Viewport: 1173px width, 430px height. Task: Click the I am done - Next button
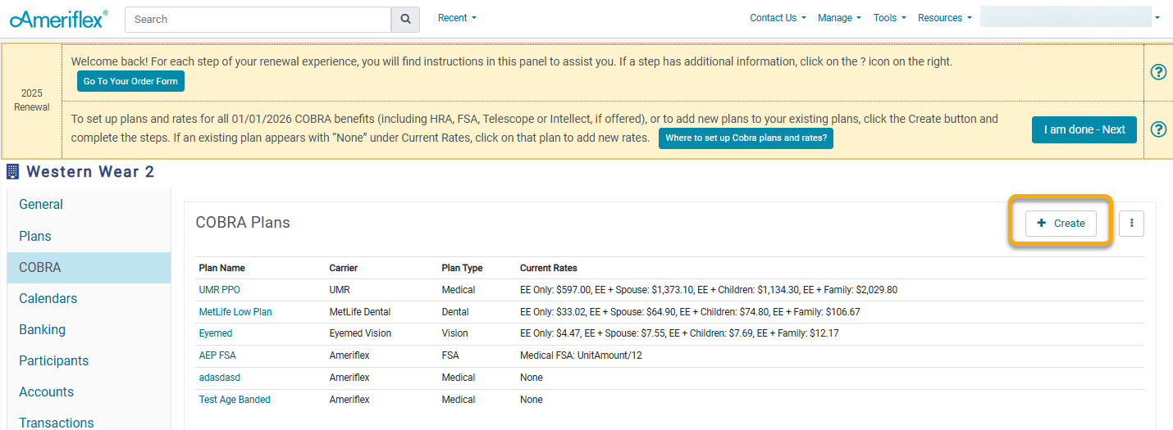point(1084,129)
